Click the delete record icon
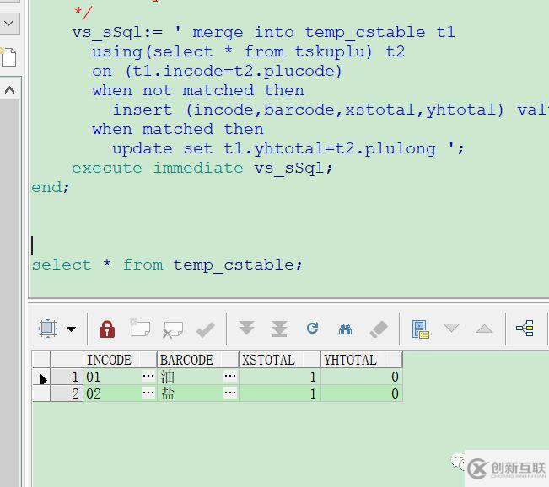This screenshot has height=487, width=549. [173, 329]
